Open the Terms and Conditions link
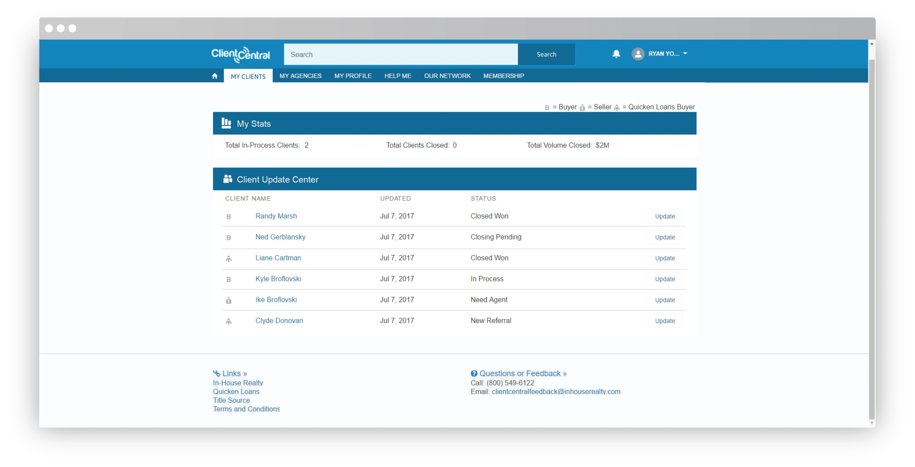This screenshot has width=915, height=467. 246,409
